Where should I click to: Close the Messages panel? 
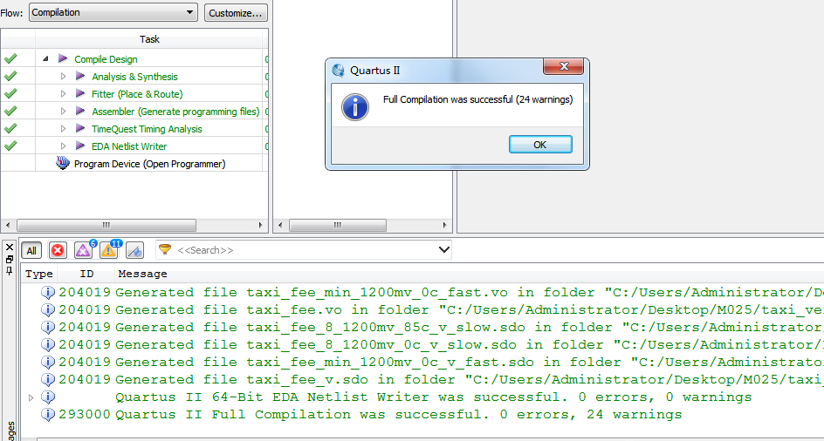(9, 248)
